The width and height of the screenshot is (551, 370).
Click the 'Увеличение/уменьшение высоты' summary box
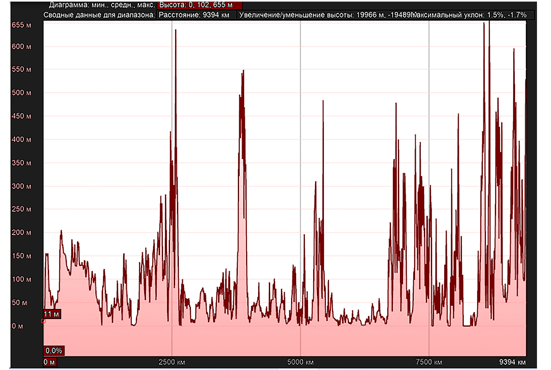point(324,15)
